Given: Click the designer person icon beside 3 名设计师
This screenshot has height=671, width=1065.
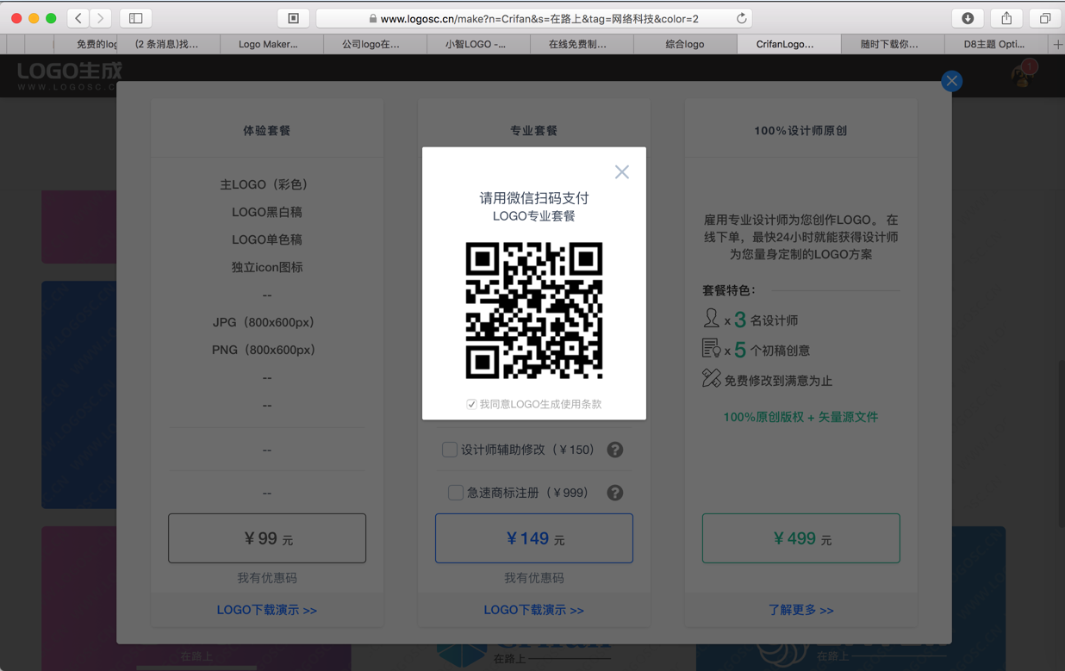Looking at the screenshot, I should point(711,318).
